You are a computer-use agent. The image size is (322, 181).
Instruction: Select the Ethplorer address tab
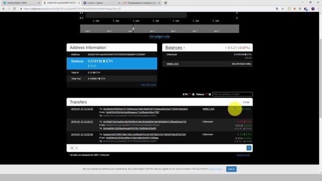(x=61, y=3)
